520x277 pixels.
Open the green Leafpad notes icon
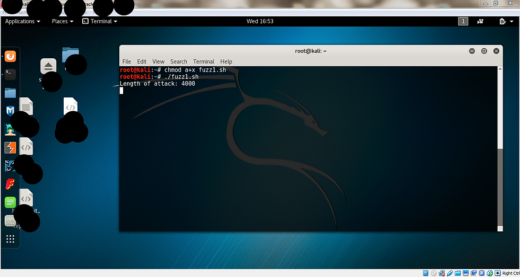click(x=10, y=202)
